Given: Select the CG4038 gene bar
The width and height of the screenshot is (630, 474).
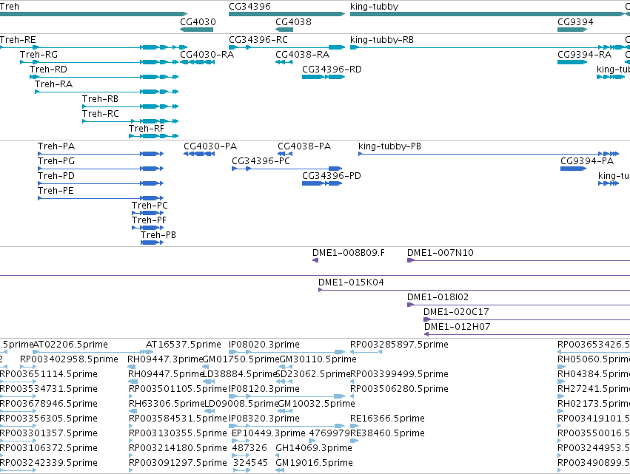Looking at the screenshot, I should click(x=284, y=30).
